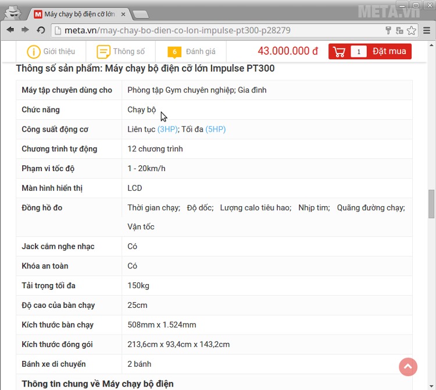Image resolution: width=436 pixels, height=390 pixels.
Task: Click the '150kg' max load value
Action: tap(138, 286)
